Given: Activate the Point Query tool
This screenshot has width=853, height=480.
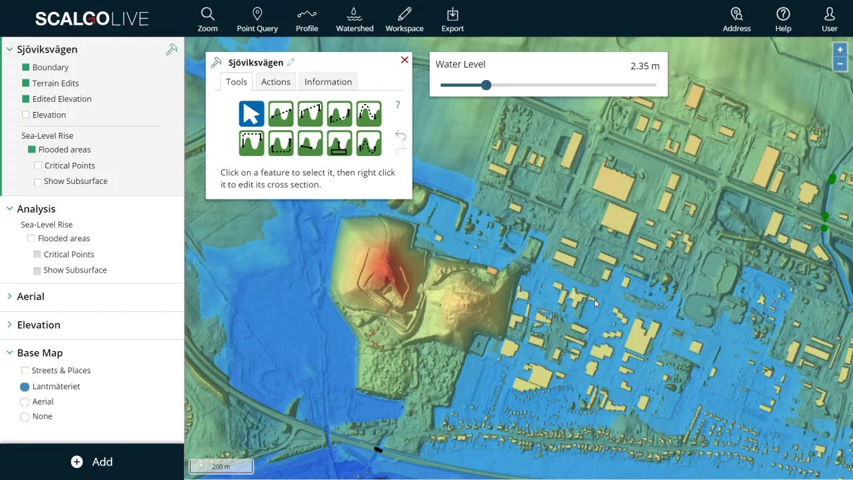Looking at the screenshot, I should click(x=257, y=19).
